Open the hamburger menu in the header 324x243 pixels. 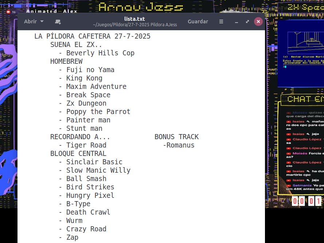point(221,21)
